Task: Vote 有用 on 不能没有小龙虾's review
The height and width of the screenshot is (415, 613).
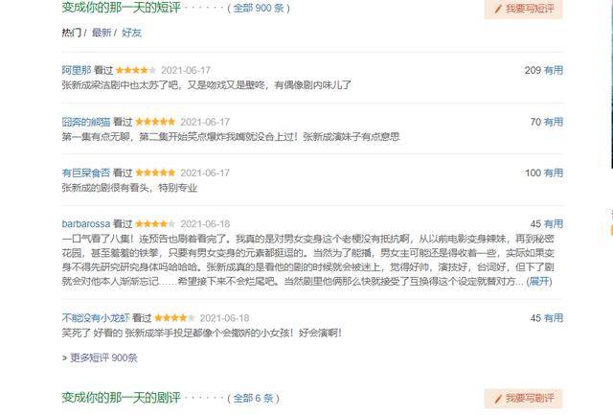Action: point(554,318)
